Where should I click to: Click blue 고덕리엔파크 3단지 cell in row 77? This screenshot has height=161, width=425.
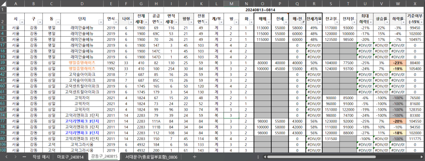[82, 121]
